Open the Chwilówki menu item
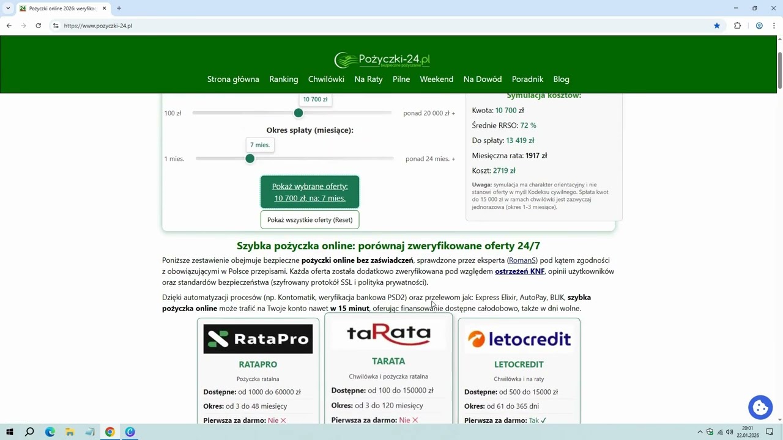Screen dimensions: 783x440 (x=326, y=79)
